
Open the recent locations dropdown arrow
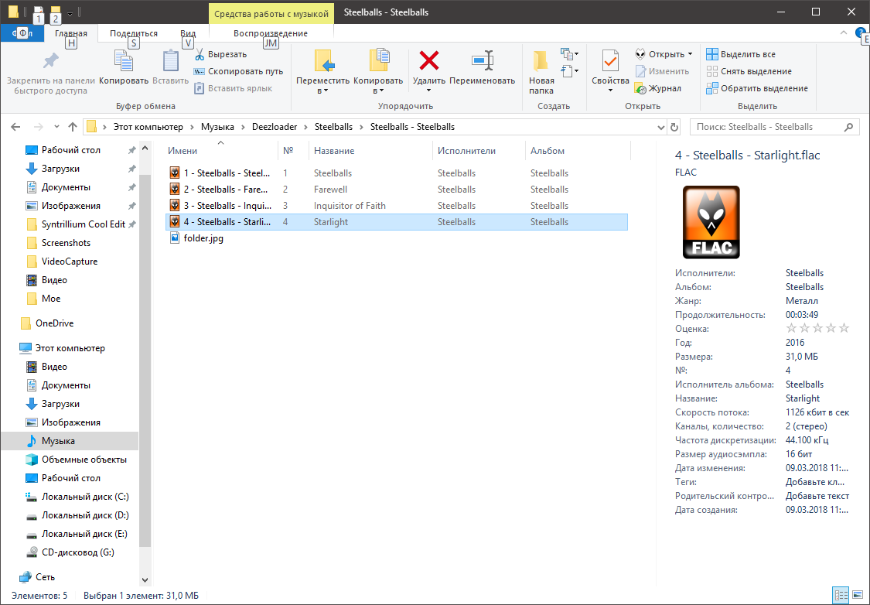tap(56, 127)
